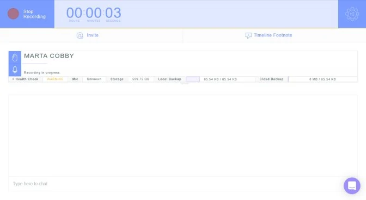The image size is (366, 200).
Task: Click the raise hand icon
Action: coord(15,57)
